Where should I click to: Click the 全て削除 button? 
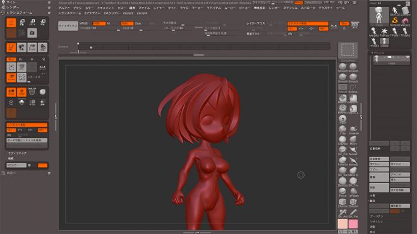(400, 190)
